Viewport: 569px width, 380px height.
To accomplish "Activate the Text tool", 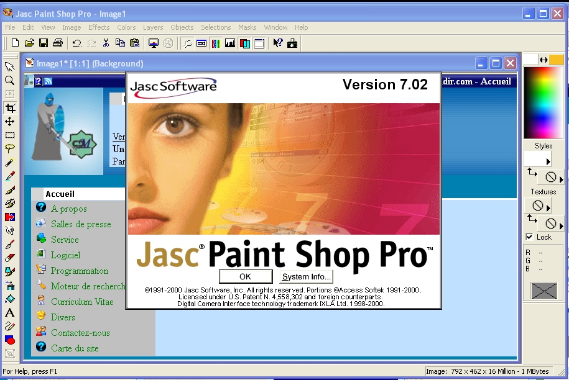I will point(9,312).
